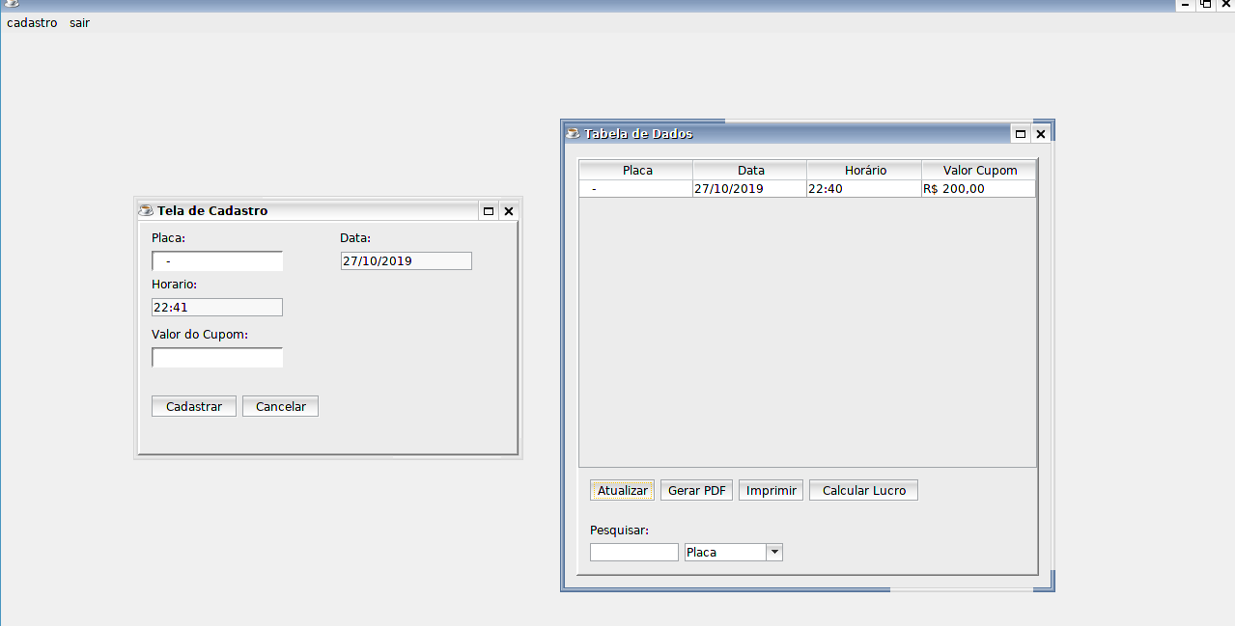Select the table cell 22:40

(865, 189)
